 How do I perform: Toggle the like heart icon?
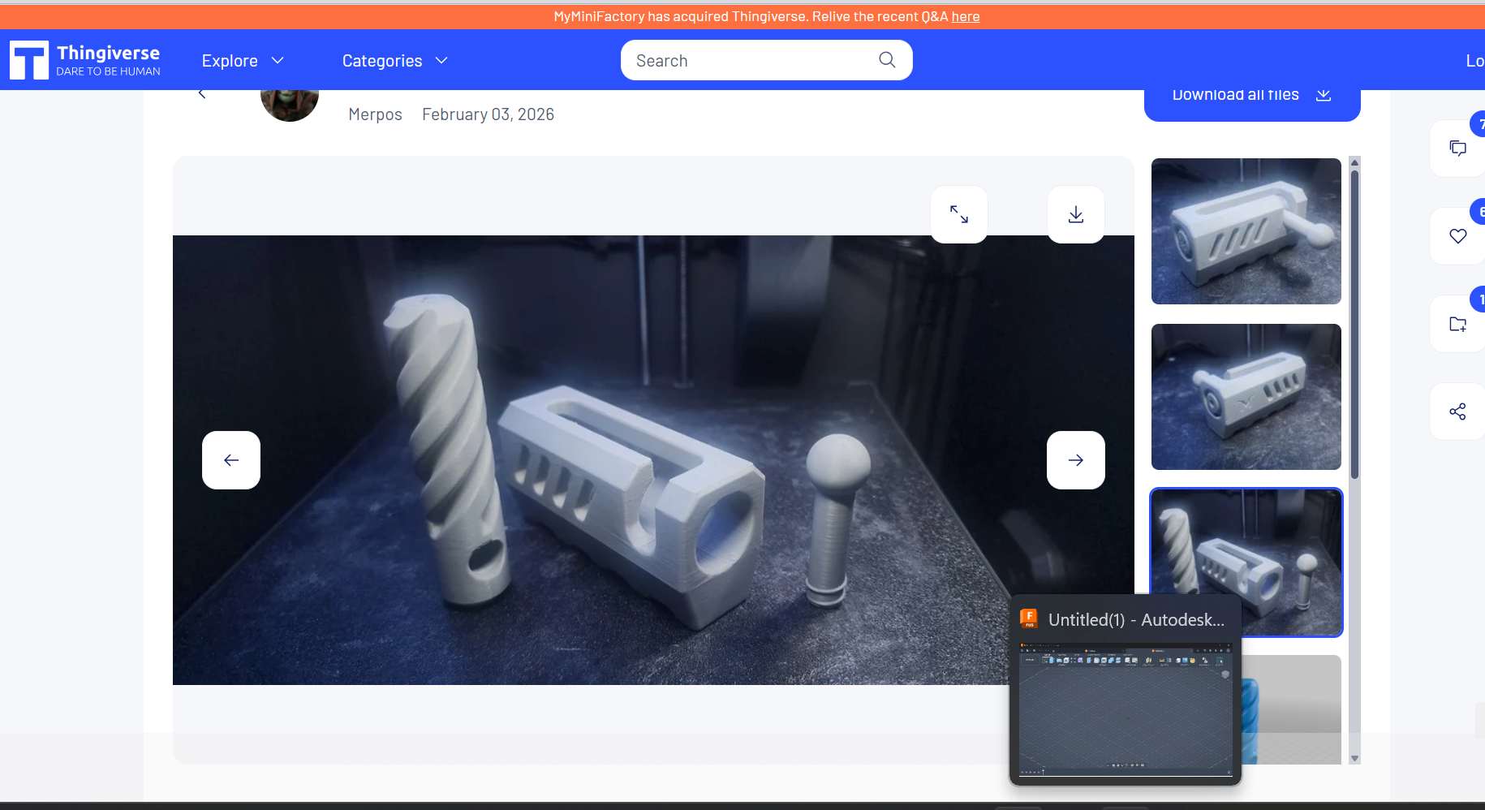[x=1458, y=236]
